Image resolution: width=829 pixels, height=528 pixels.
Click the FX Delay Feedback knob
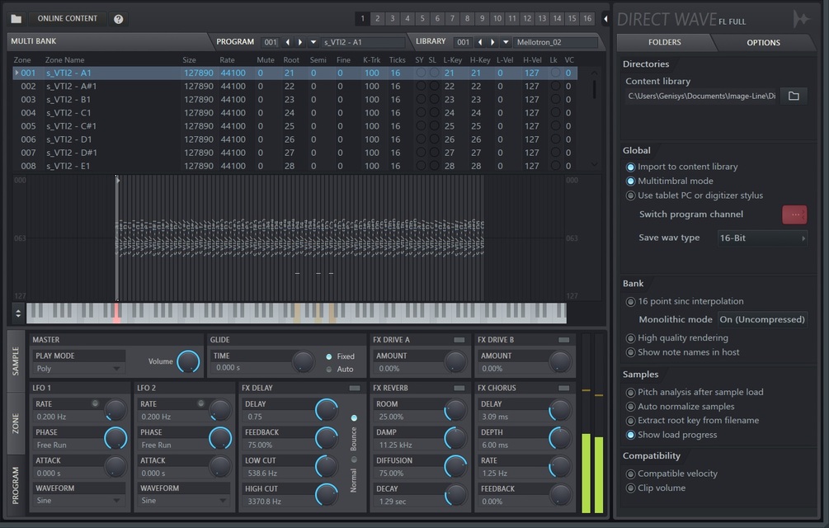click(x=326, y=438)
